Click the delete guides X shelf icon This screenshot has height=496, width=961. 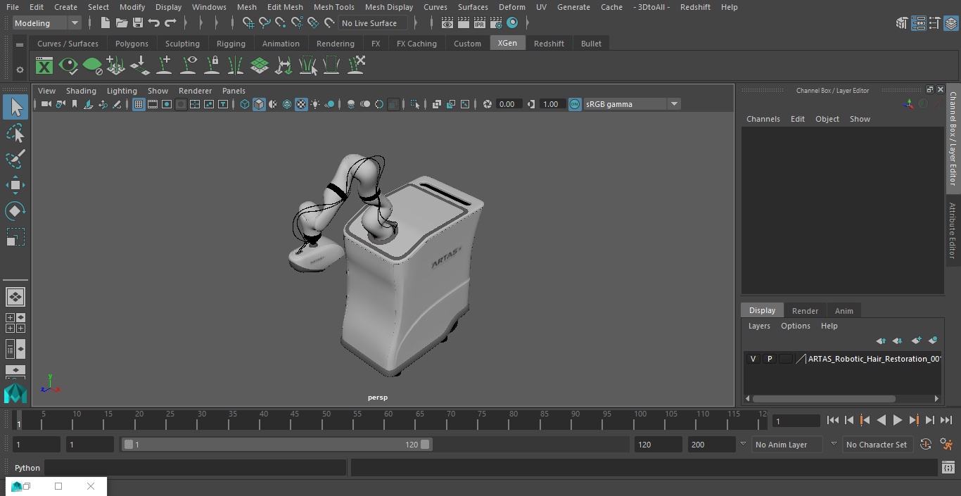tap(355, 66)
